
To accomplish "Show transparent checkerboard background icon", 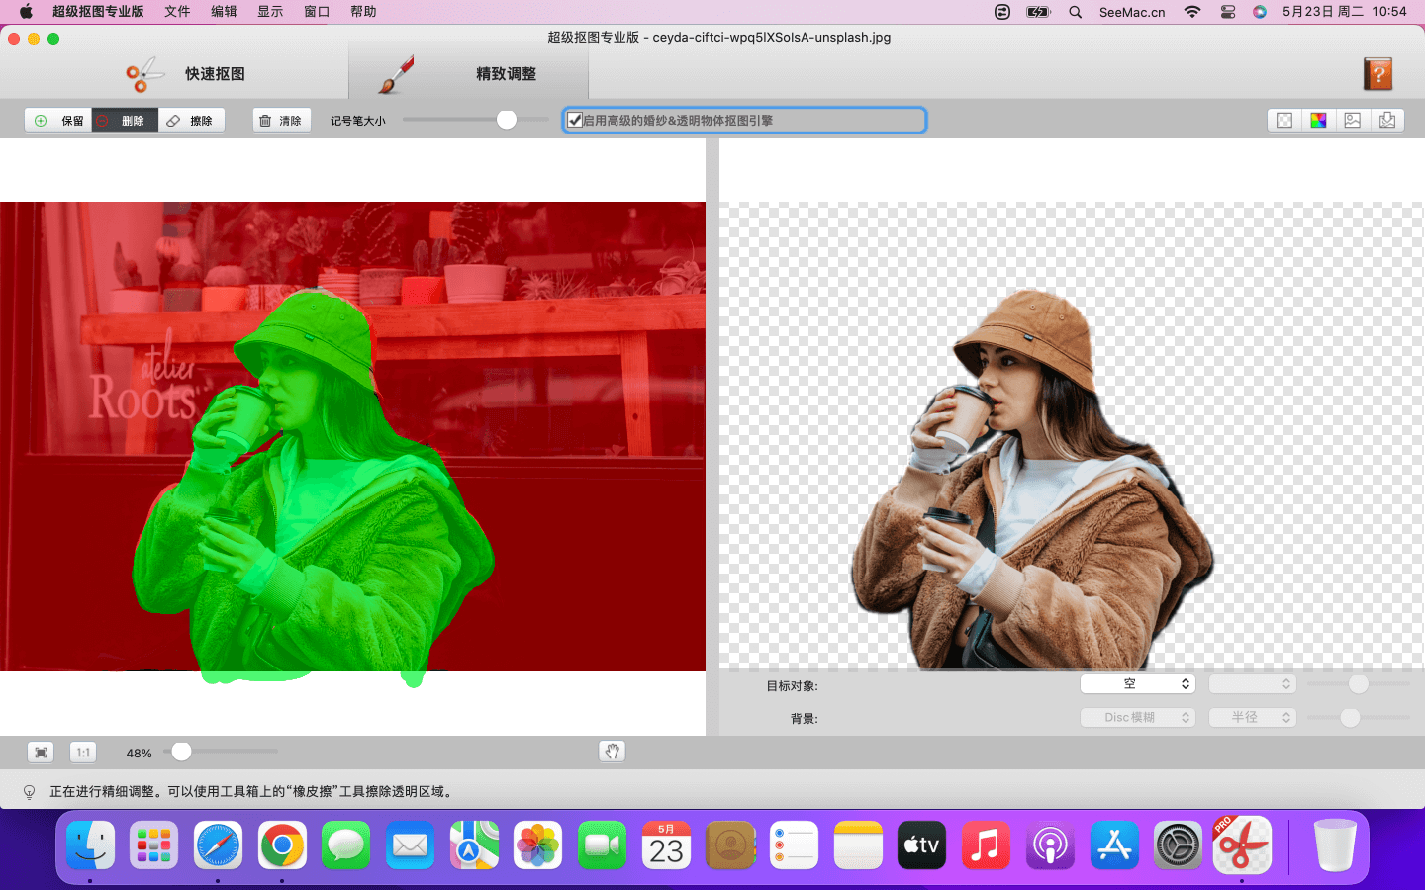I will (x=1284, y=121).
